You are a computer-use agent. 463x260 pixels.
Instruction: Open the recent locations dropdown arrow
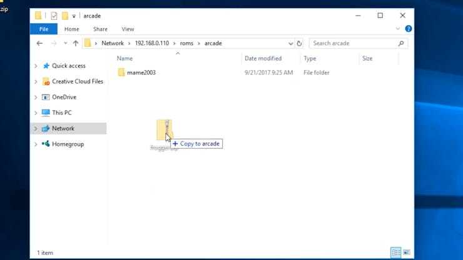(x=65, y=43)
